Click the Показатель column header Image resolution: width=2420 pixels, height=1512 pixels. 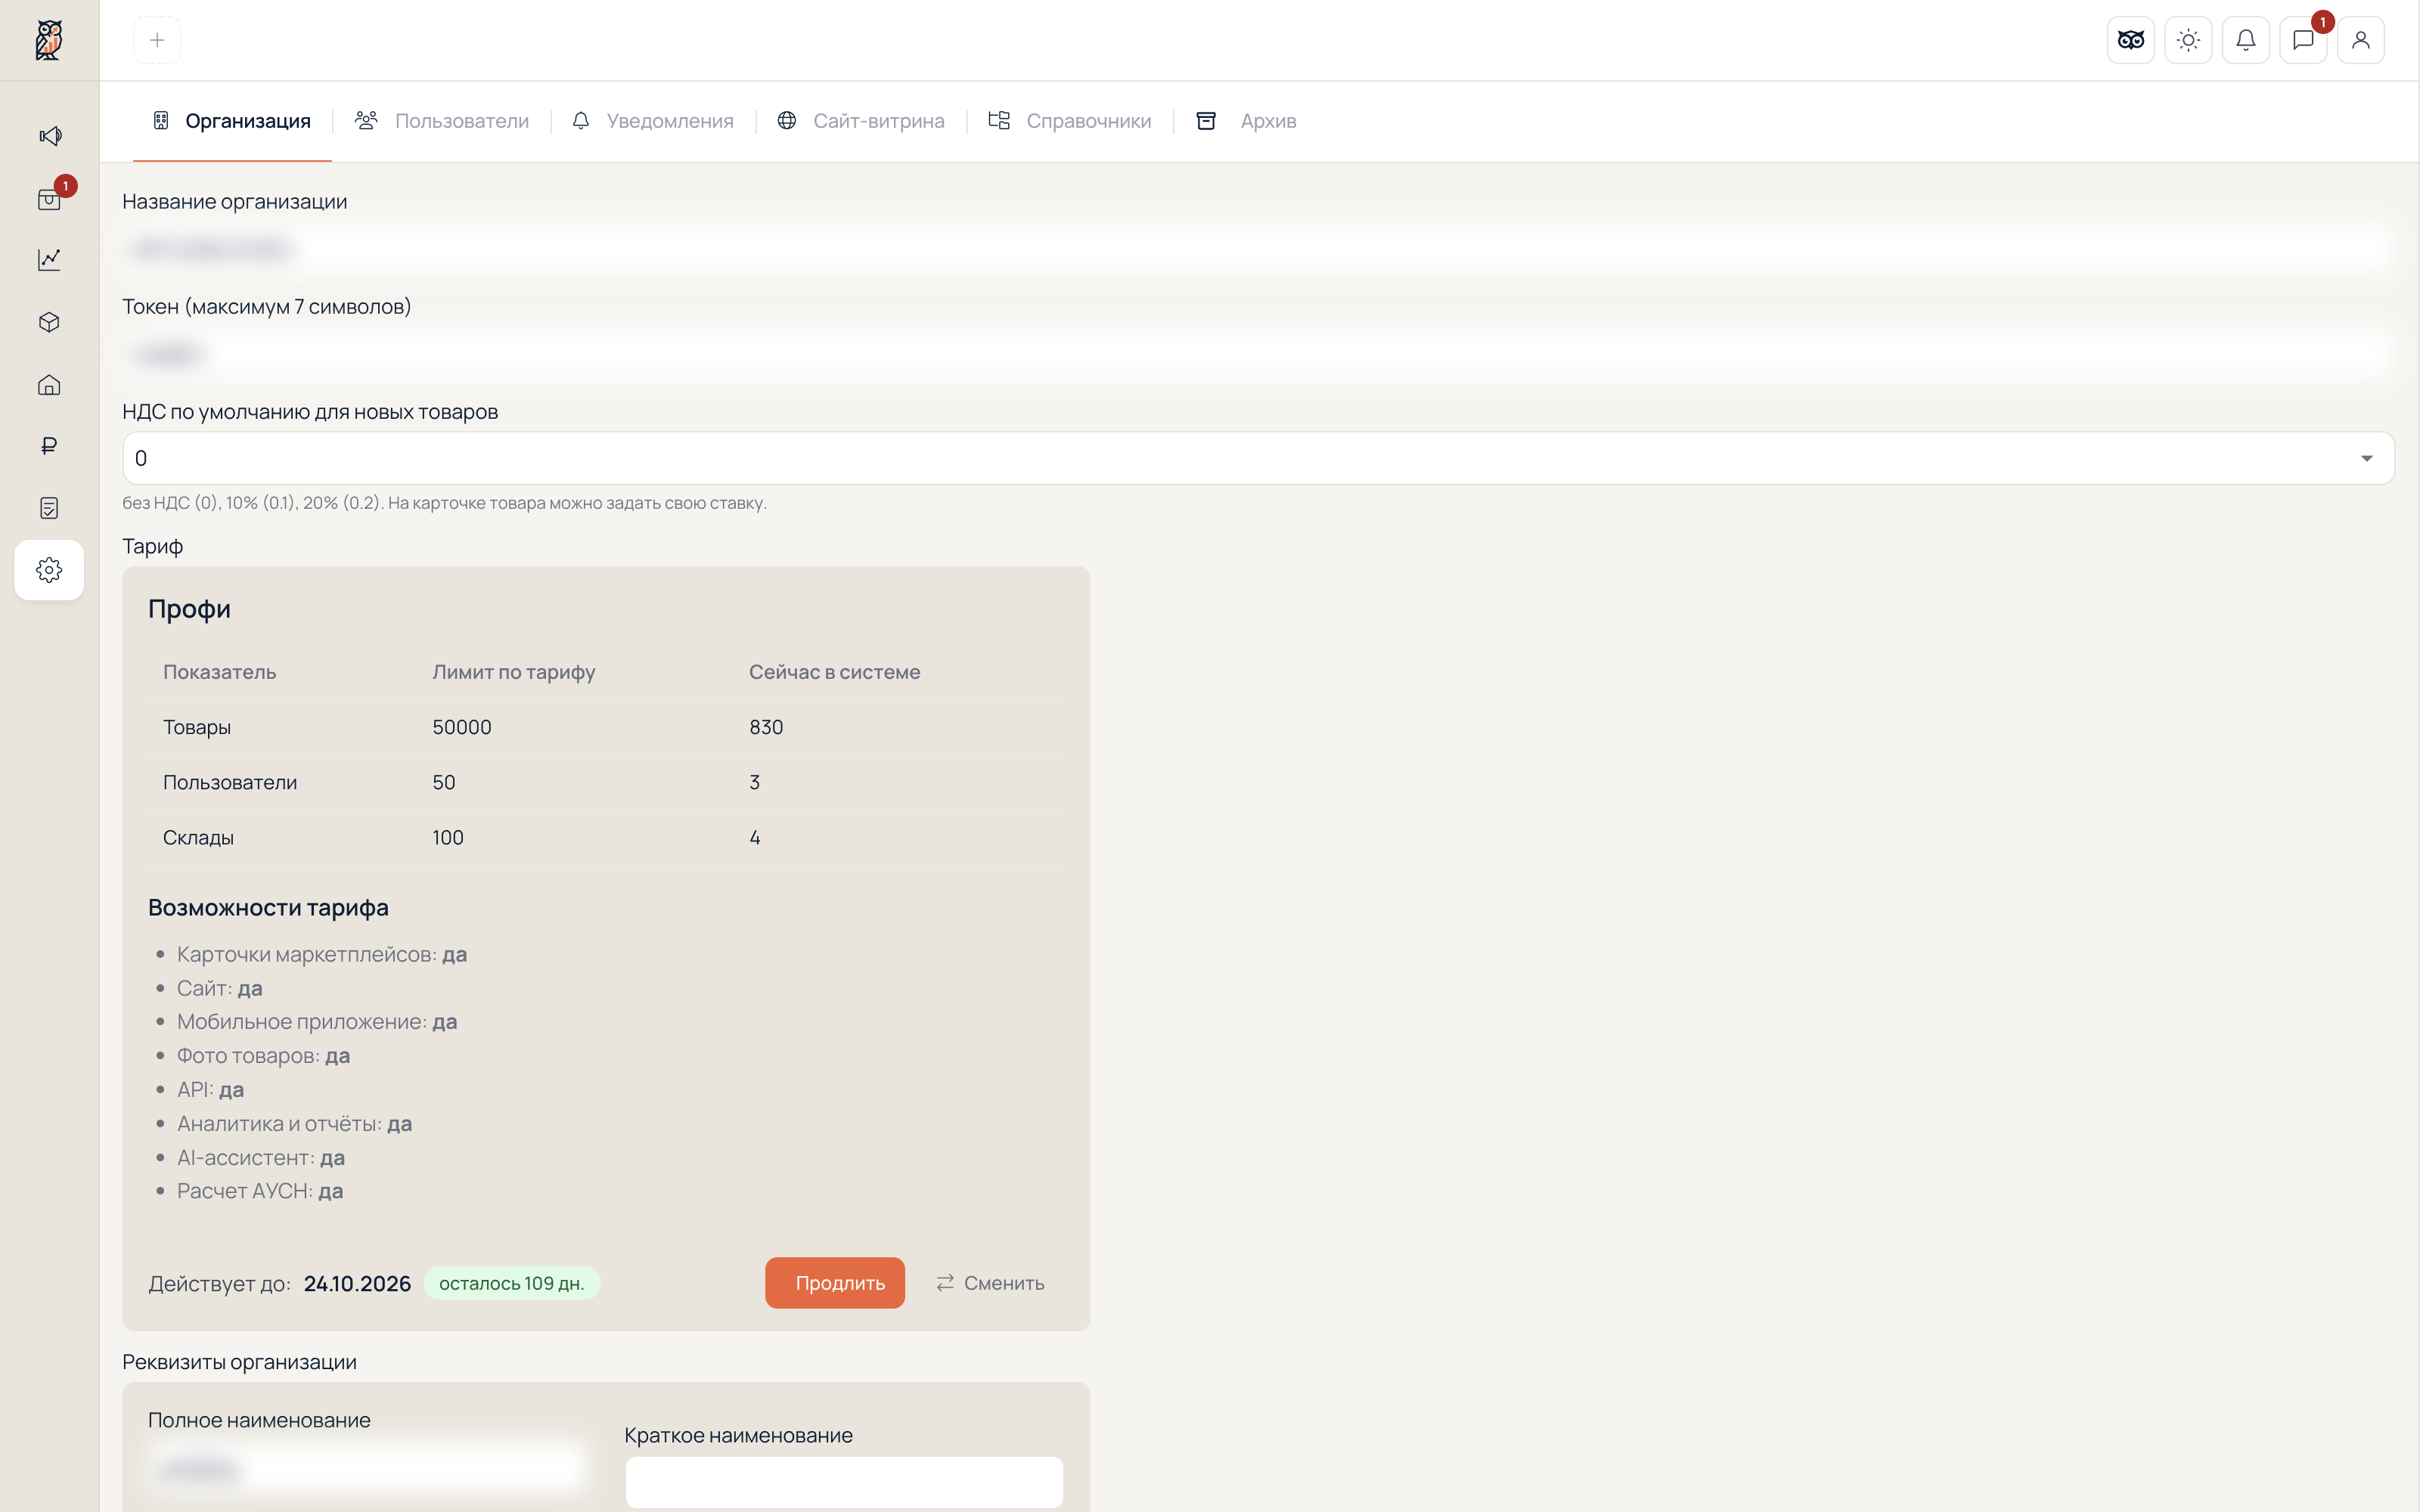[219, 672]
